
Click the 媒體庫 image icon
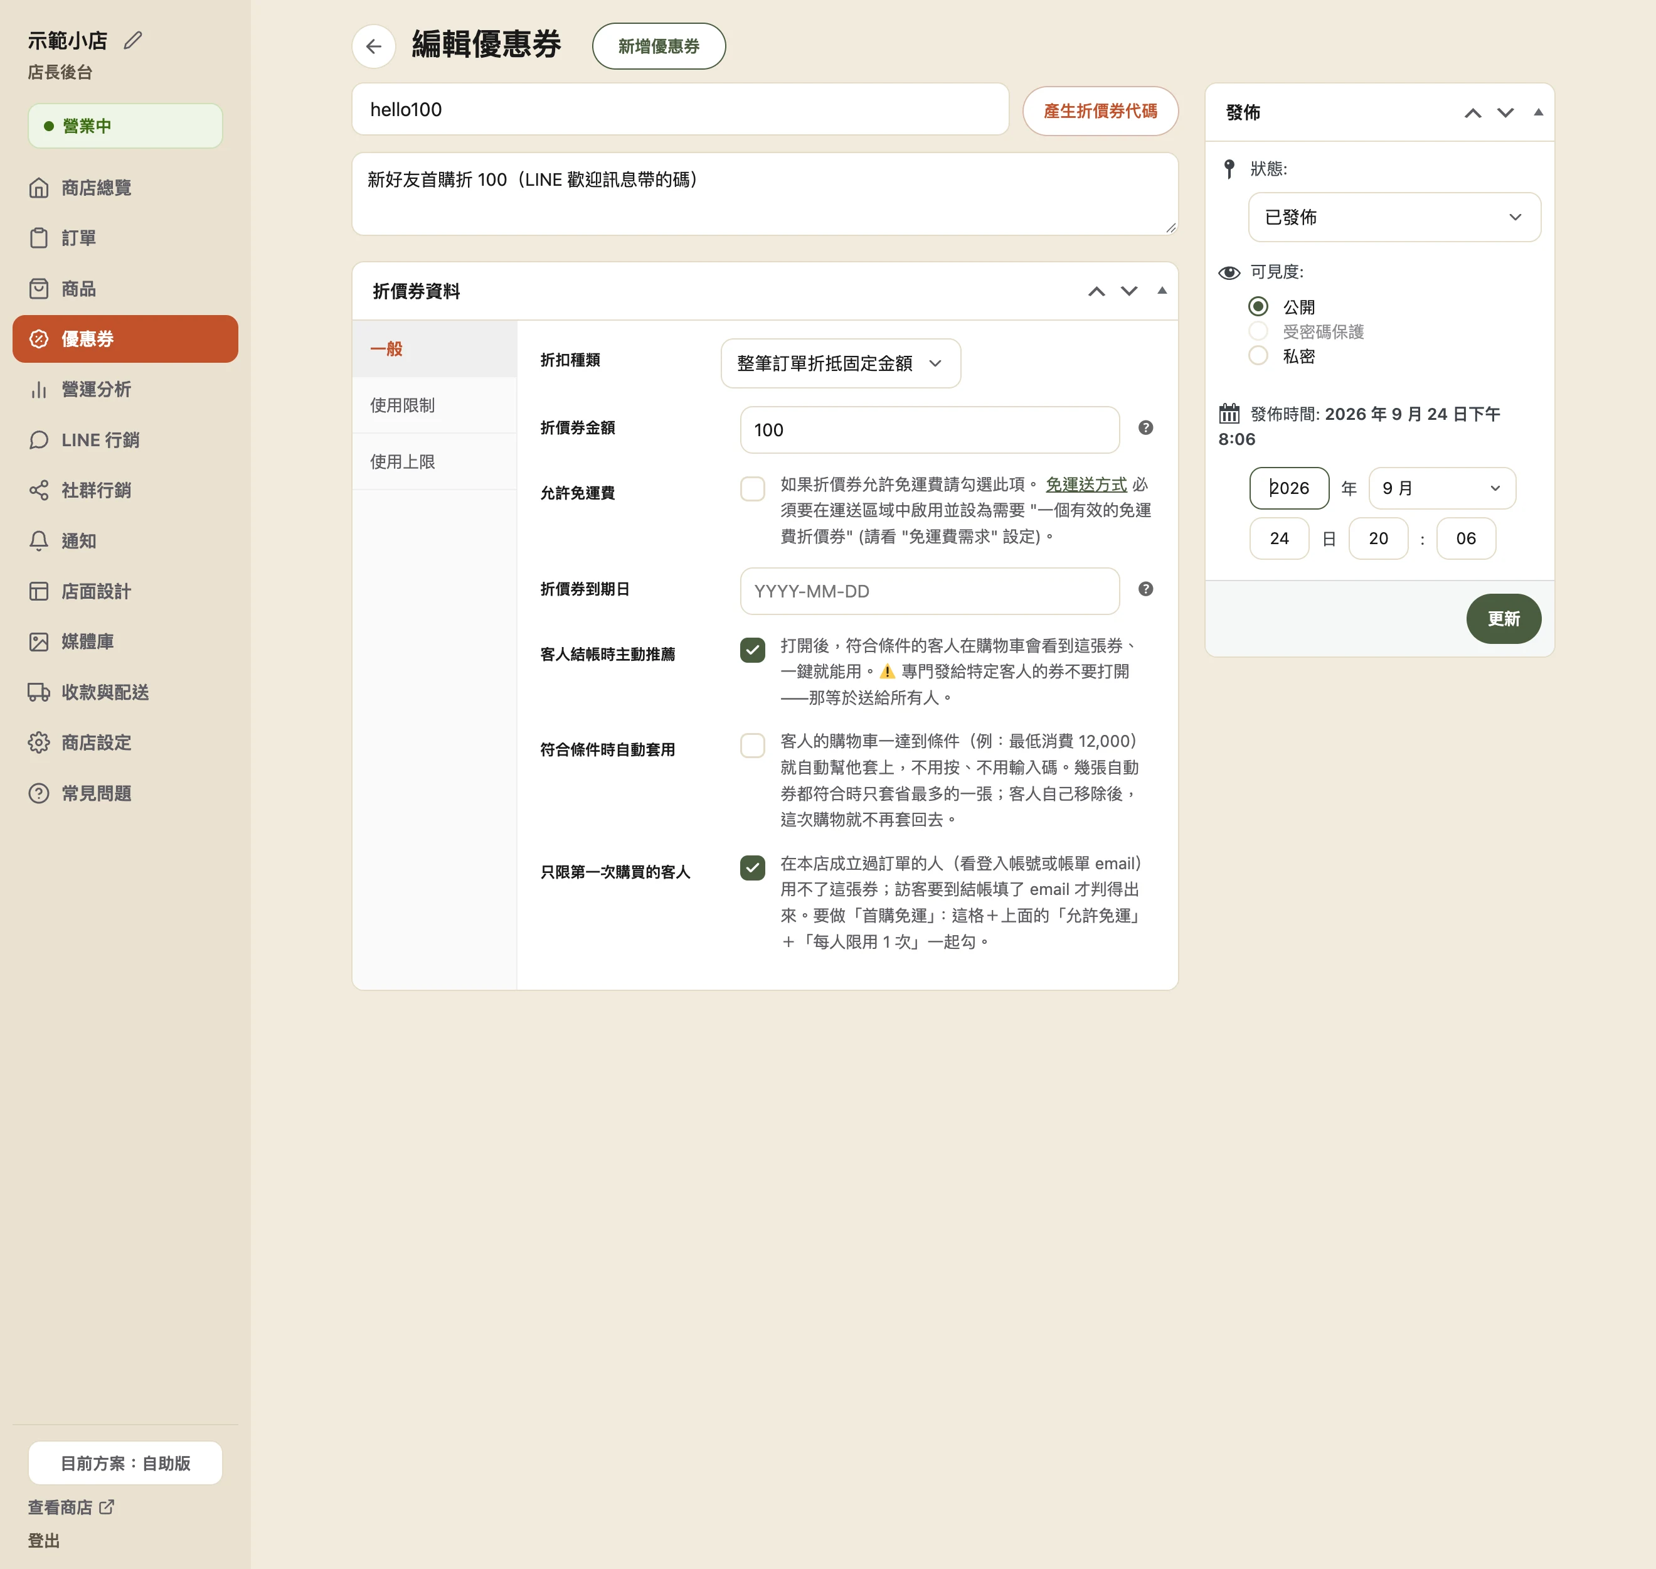pyautogui.click(x=38, y=641)
